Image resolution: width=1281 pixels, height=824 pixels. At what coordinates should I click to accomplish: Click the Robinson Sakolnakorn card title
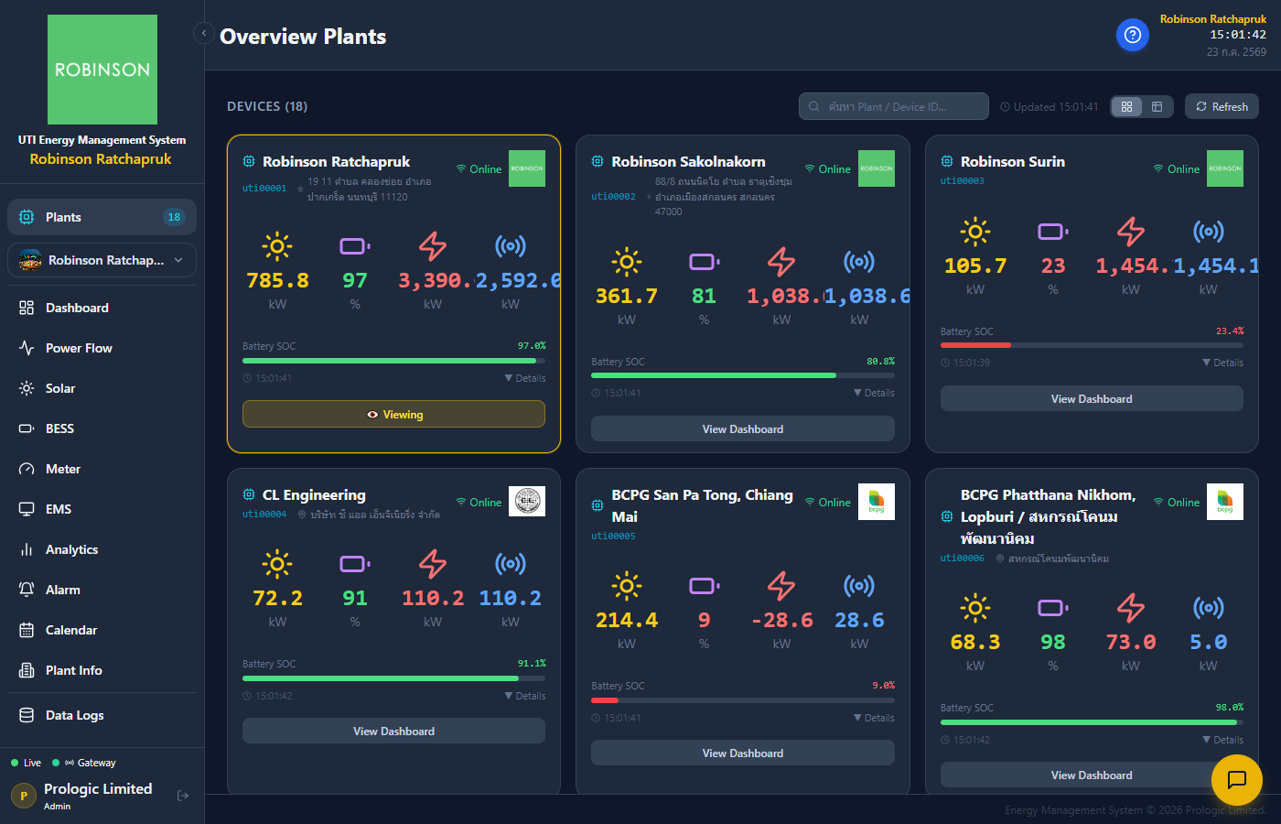[x=688, y=162]
